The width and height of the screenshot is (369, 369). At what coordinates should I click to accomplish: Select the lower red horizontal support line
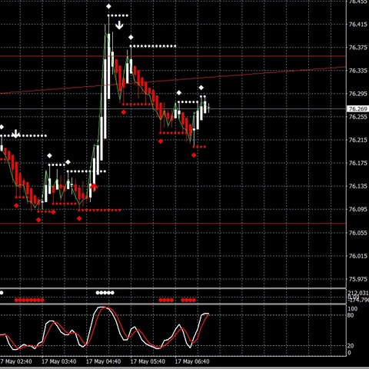173,224
